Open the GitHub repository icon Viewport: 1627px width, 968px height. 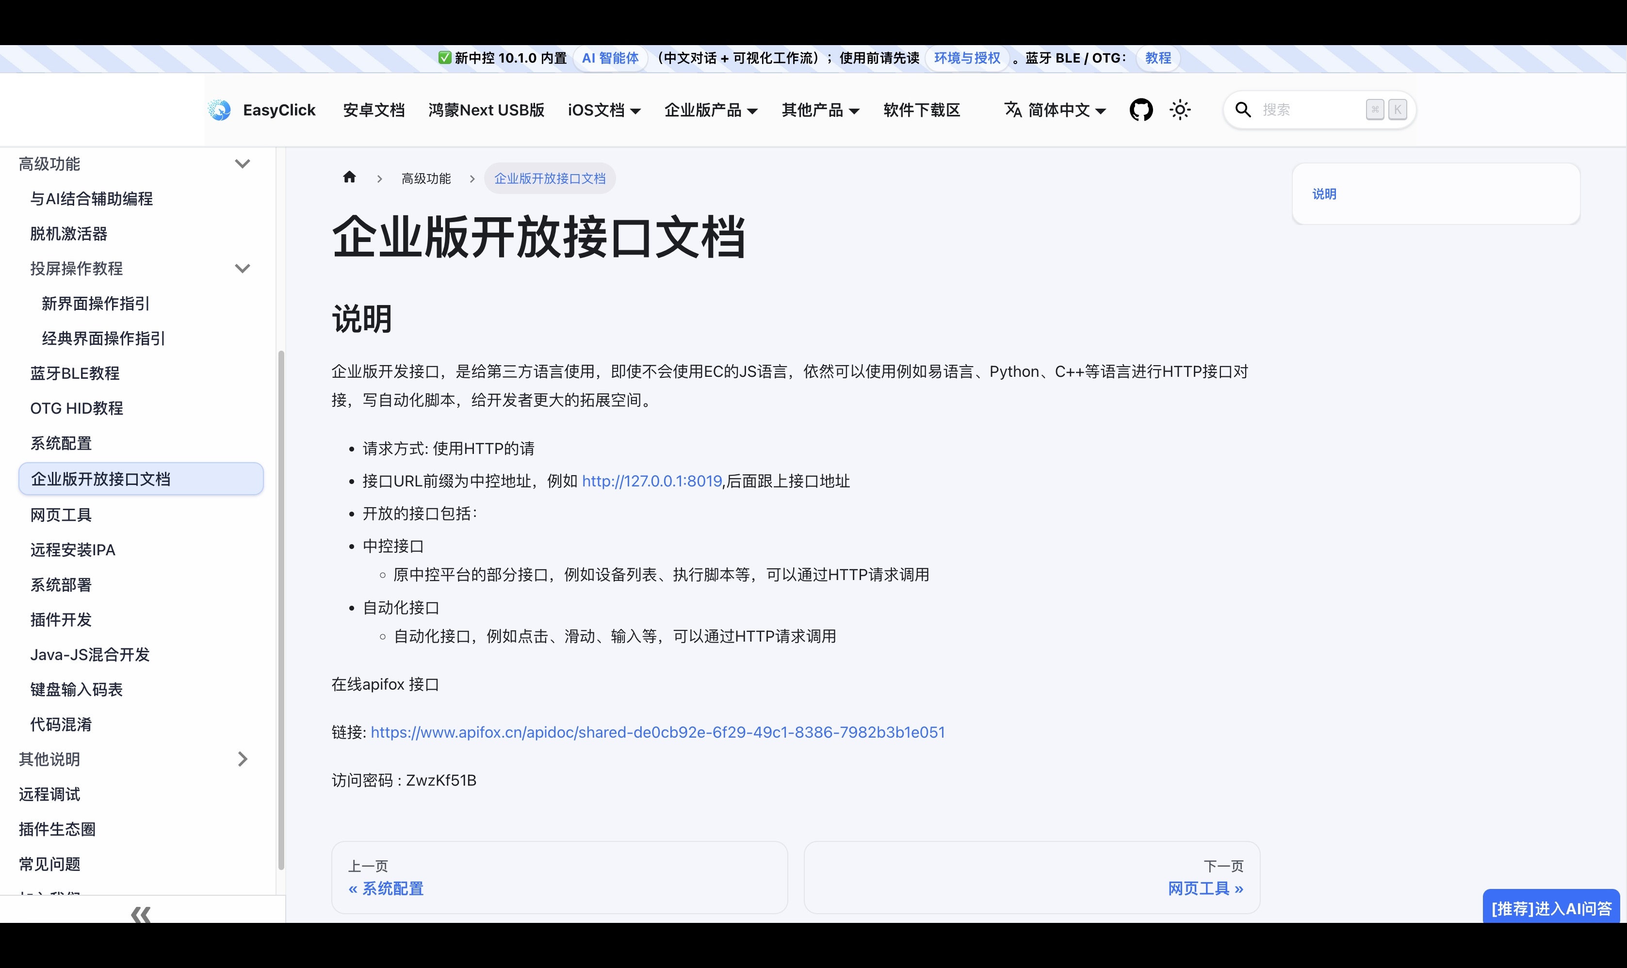1141,110
